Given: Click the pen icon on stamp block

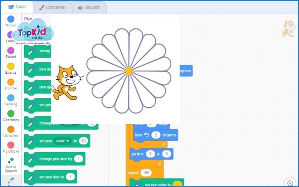Looking at the screenshot, I should coord(31,52).
